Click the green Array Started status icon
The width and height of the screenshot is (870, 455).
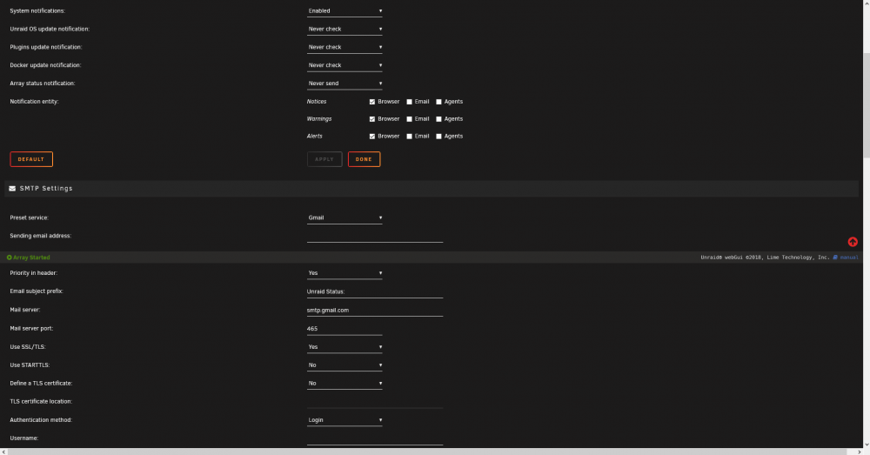pyautogui.click(x=9, y=258)
